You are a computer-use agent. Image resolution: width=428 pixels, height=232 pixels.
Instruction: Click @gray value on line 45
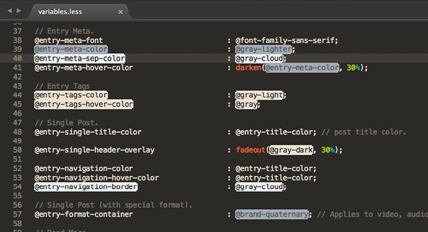[246, 105]
